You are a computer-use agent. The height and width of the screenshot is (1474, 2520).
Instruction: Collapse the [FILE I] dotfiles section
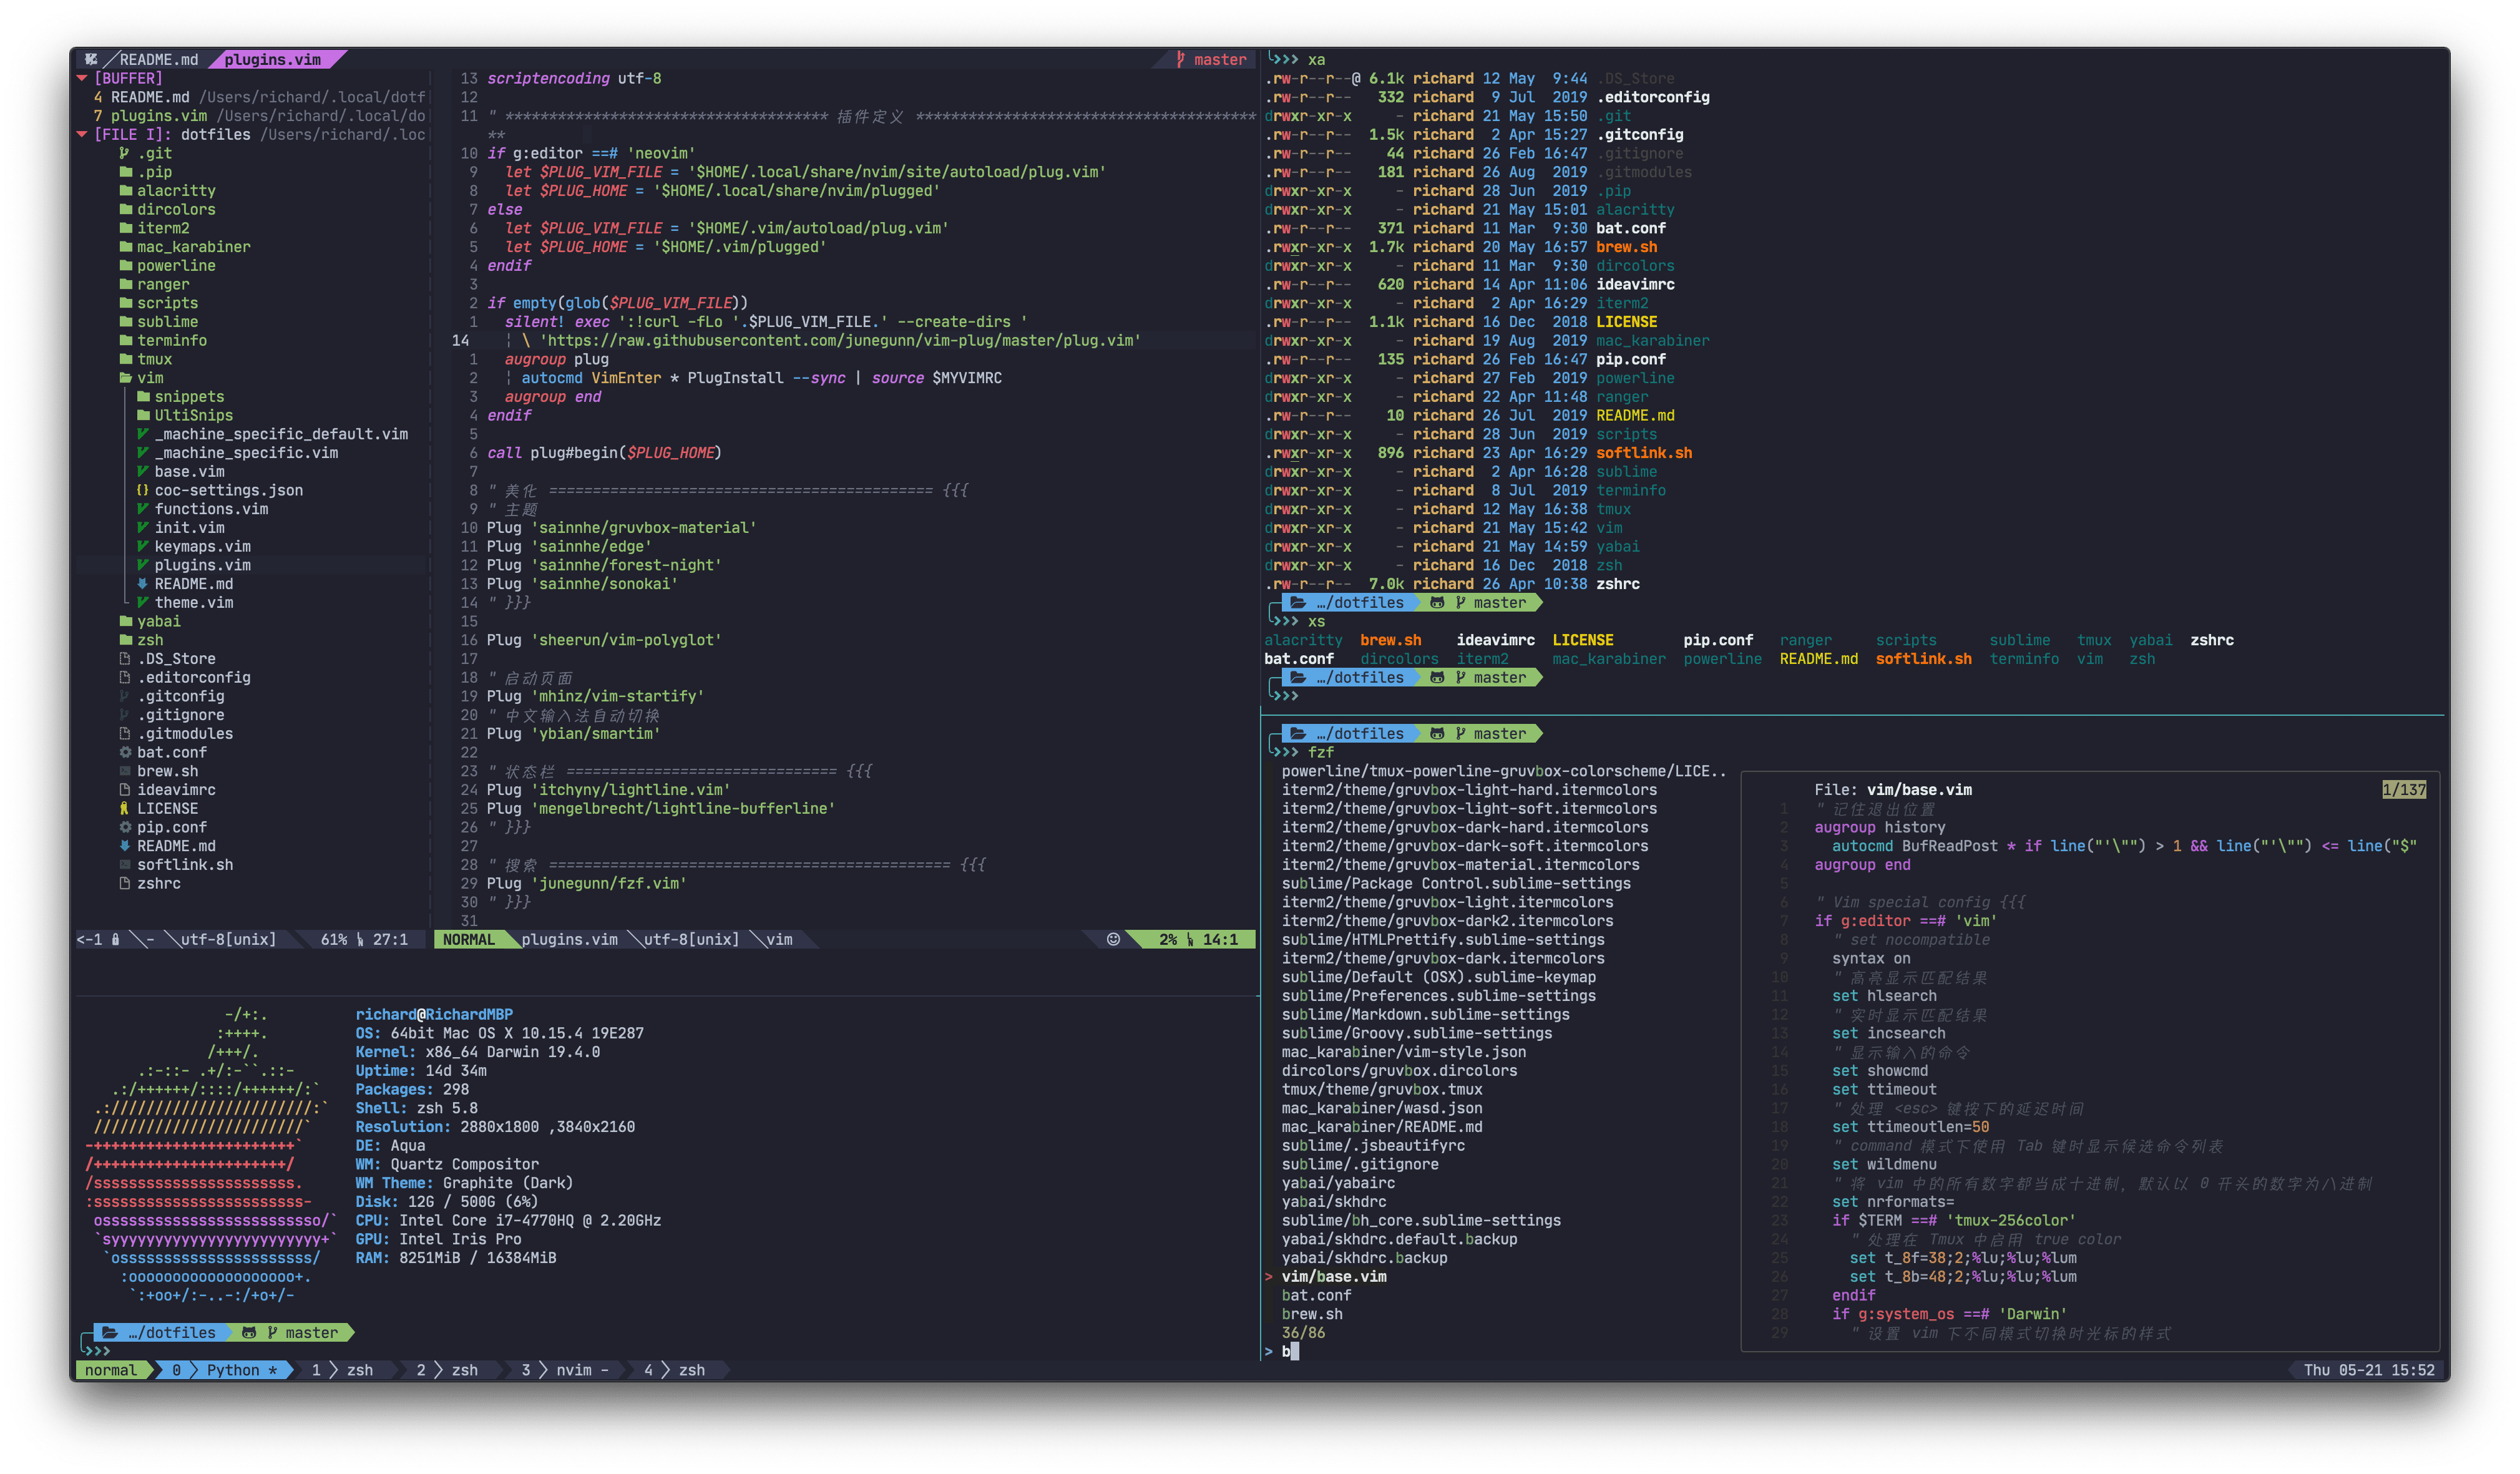82,134
